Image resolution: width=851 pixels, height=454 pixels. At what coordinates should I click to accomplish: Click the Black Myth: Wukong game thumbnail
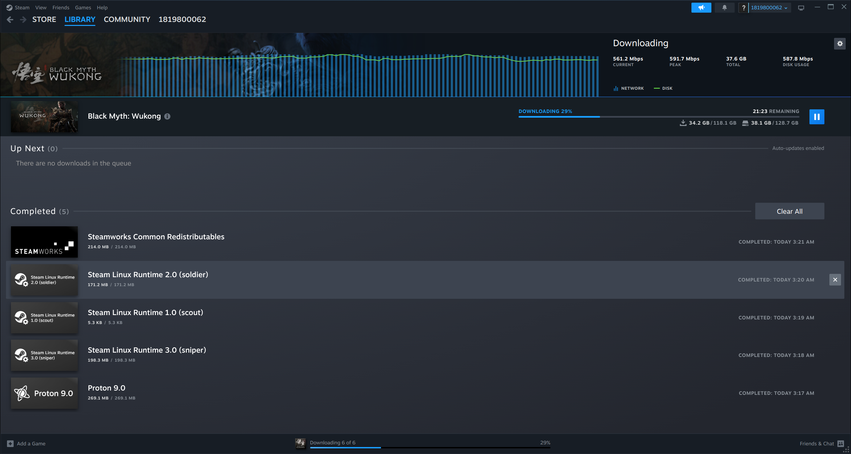(x=44, y=117)
